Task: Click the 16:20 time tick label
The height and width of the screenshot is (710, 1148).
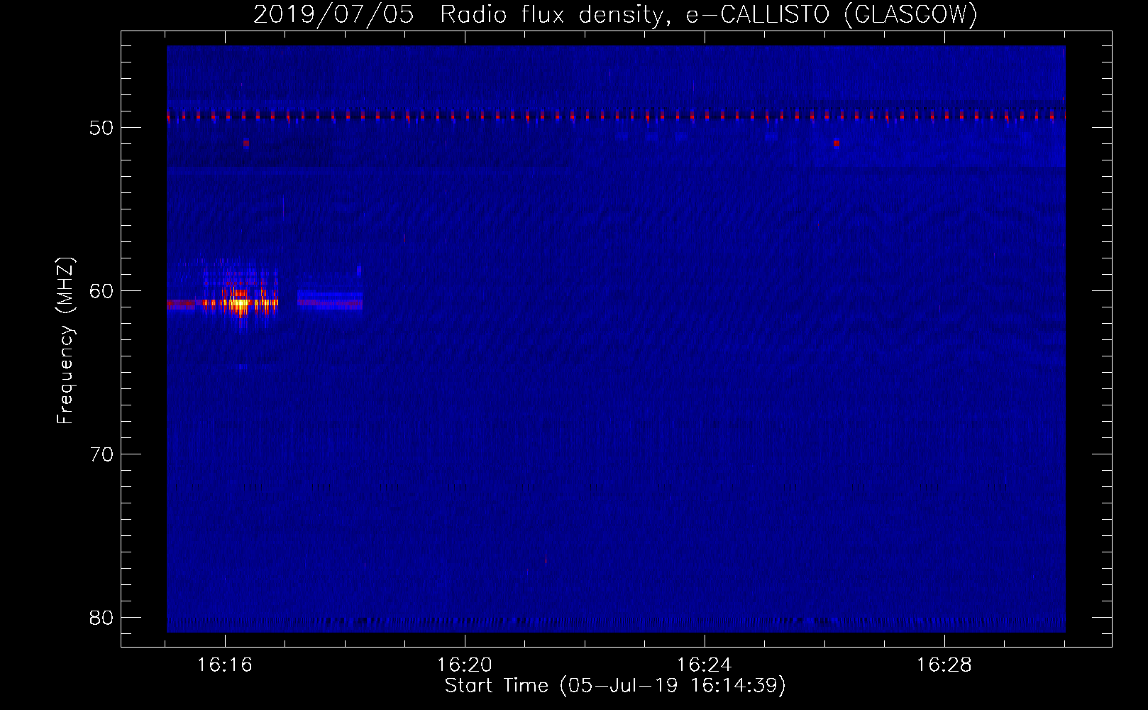Action: click(x=465, y=665)
